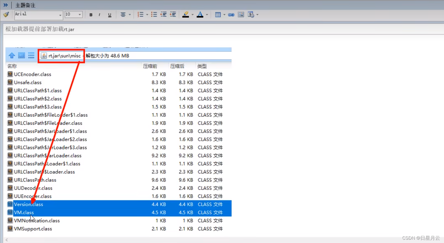
Task: Click the 8.3 KB compressed-before size of Unsafe.class
Action: click(159, 82)
